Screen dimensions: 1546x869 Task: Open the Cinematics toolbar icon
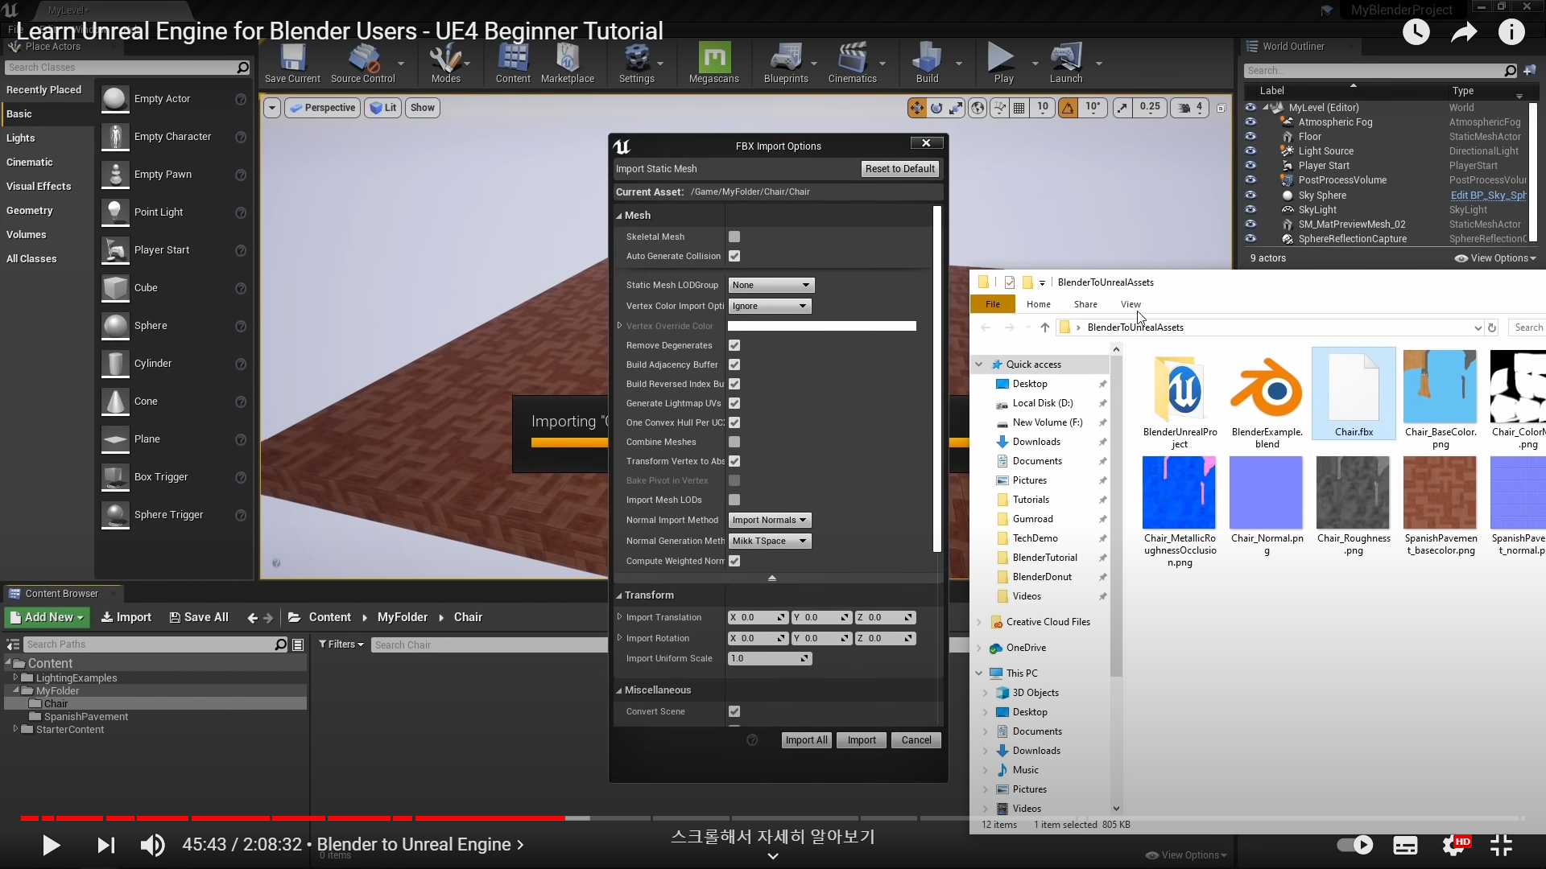(852, 62)
